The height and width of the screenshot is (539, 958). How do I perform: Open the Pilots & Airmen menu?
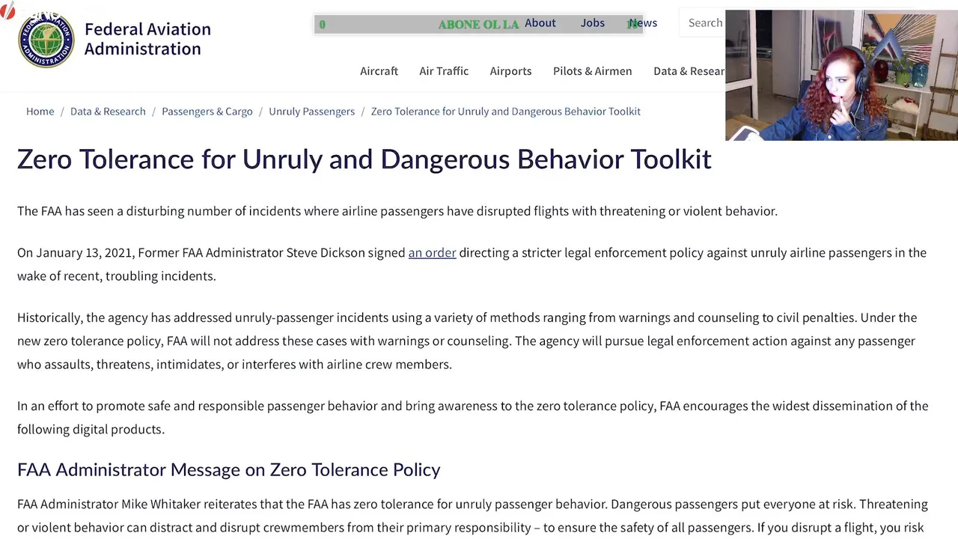(593, 71)
